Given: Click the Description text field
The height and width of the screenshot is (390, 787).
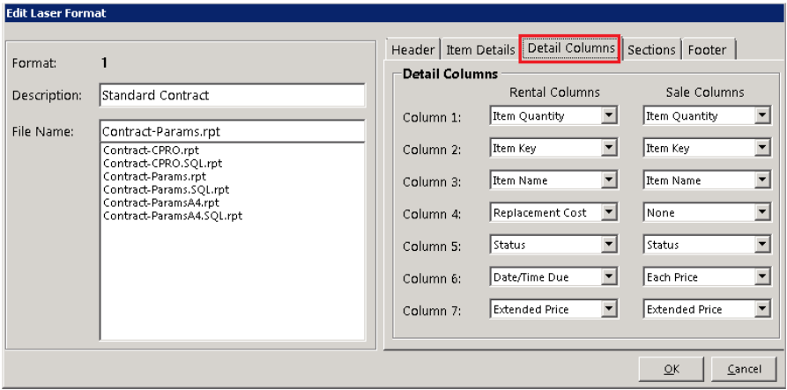Looking at the screenshot, I should pyautogui.click(x=232, y=95).
